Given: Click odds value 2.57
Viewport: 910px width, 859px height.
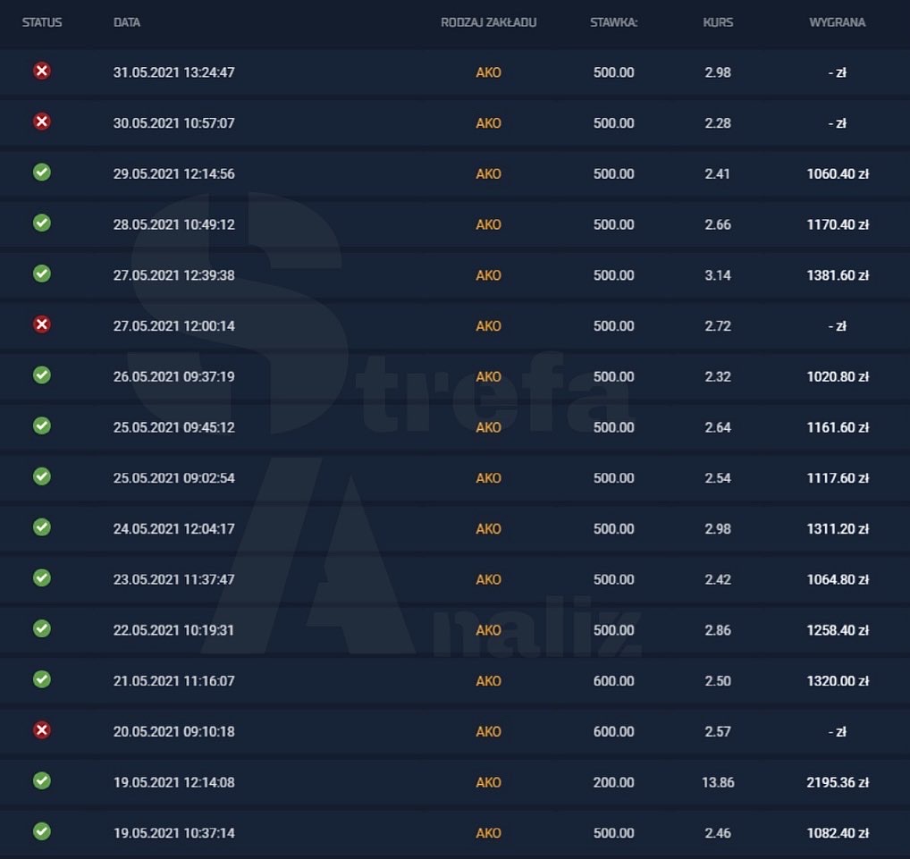Looking at the screenshot, I should (x=718, y=731).
